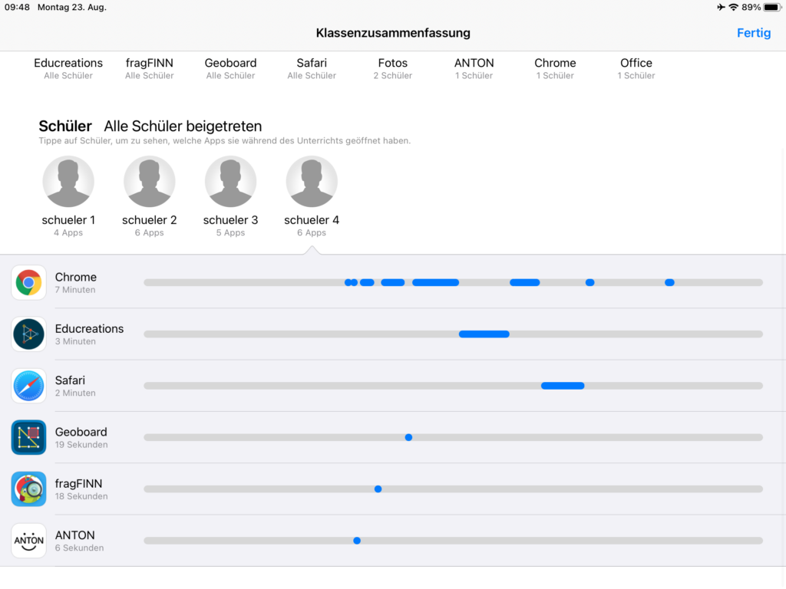
Task: Tap the fragFINN app icon
Action: click(29, 489)
